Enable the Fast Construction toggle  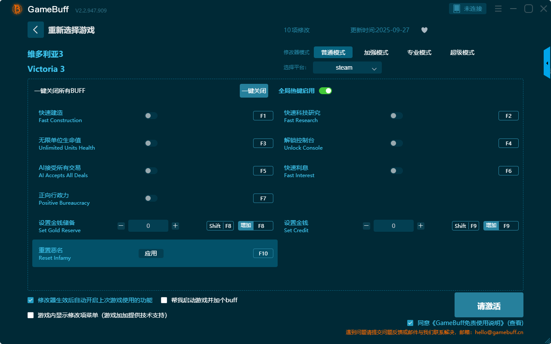click(151, 116)
